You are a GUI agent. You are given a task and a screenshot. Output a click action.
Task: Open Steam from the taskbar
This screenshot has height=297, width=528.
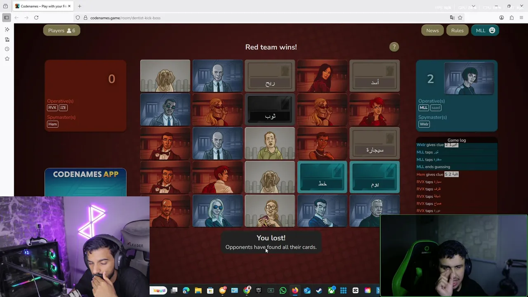[319, 290]
